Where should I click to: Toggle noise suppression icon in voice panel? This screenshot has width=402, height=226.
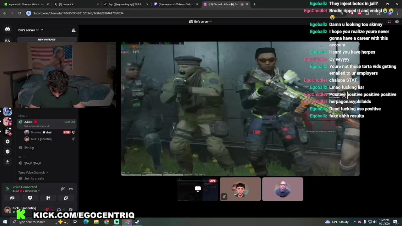click(63, 189)
